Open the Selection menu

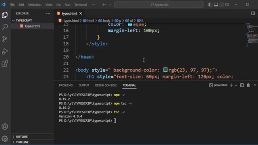pos(35,5)
